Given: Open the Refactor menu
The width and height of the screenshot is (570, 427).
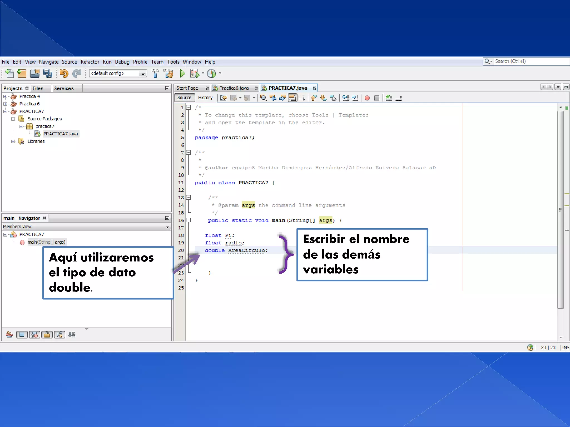Looking at the screenshot, I should pos(90,62).
